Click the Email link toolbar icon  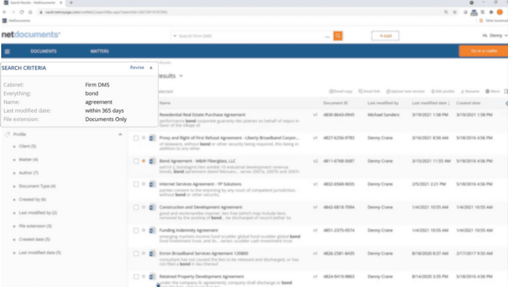pyautogui.click(x=369, y=91)
